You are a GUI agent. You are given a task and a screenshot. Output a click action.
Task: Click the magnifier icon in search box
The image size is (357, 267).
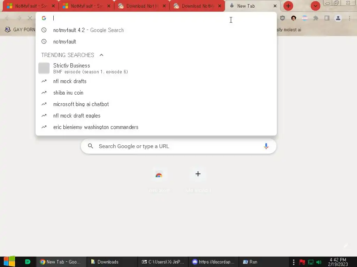click(90, 146)
